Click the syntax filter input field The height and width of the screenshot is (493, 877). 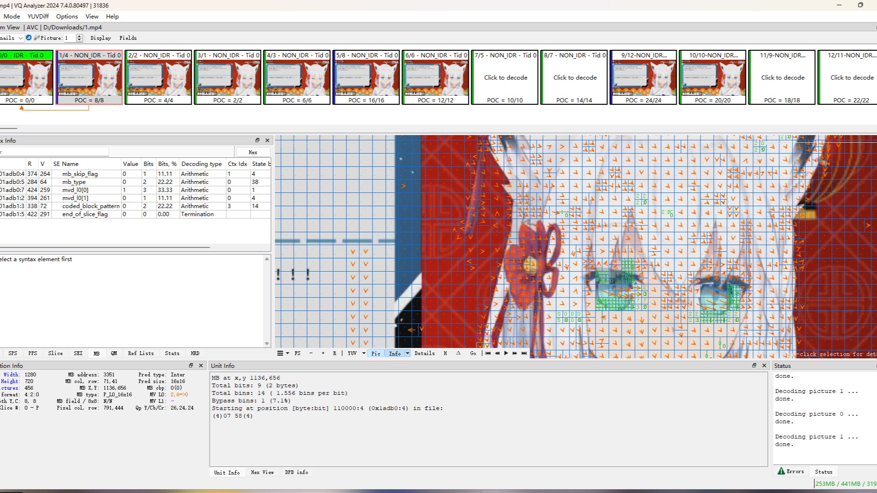(x=54, y=152)
